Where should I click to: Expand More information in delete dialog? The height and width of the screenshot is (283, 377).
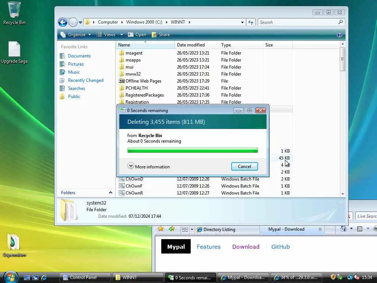tap(149, 167)
